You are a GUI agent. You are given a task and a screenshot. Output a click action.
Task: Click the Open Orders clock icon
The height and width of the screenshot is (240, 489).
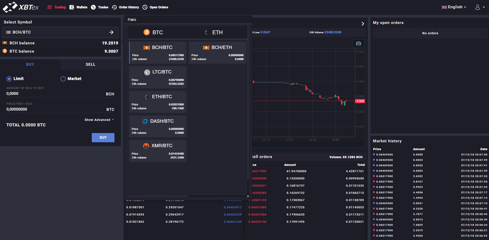click(145, 7)
